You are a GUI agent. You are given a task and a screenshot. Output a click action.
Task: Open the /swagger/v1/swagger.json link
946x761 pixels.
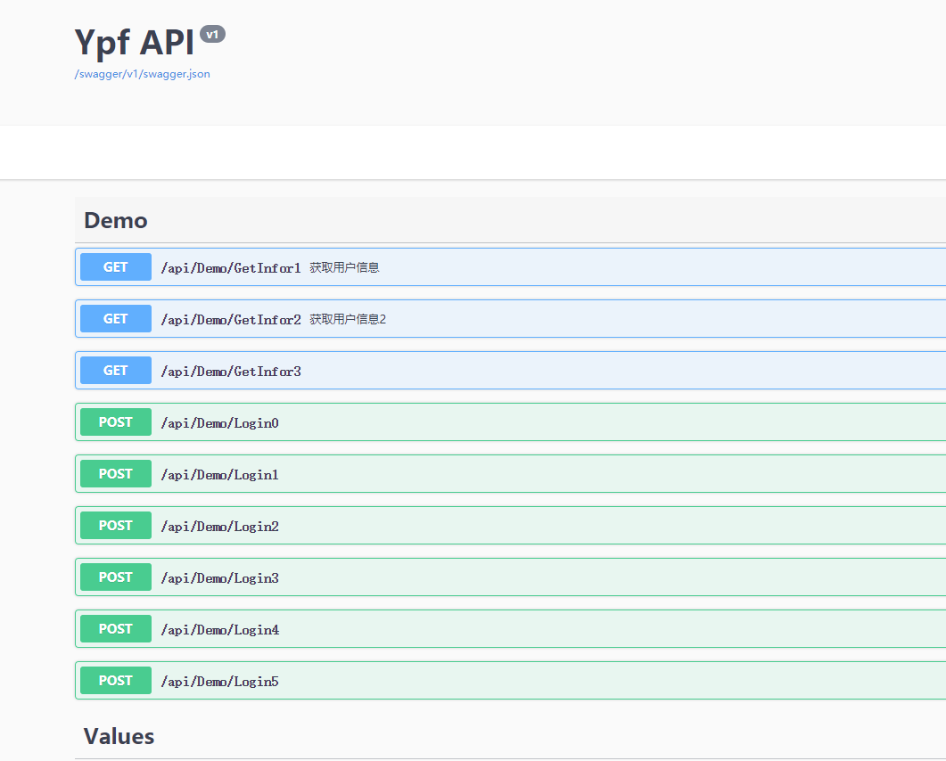(143, 74)
